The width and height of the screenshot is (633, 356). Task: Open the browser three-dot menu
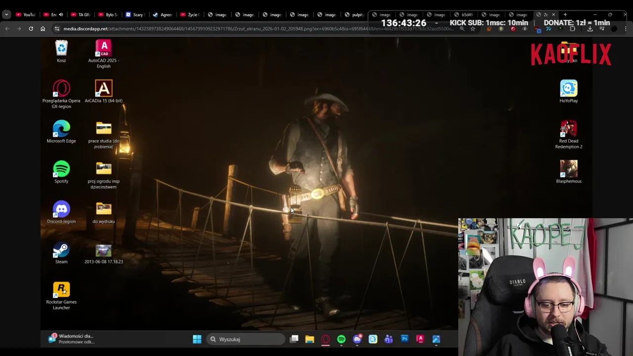pyautogui.click(x=626, y=29)
